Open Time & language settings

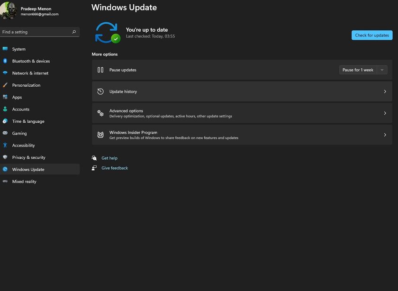(x=40, y=121)
